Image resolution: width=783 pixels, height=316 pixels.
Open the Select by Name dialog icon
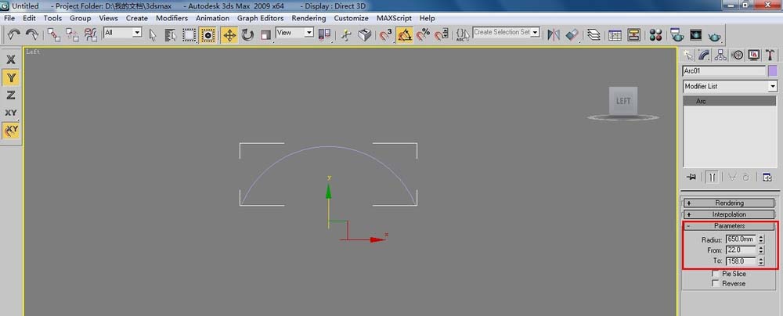171,34
